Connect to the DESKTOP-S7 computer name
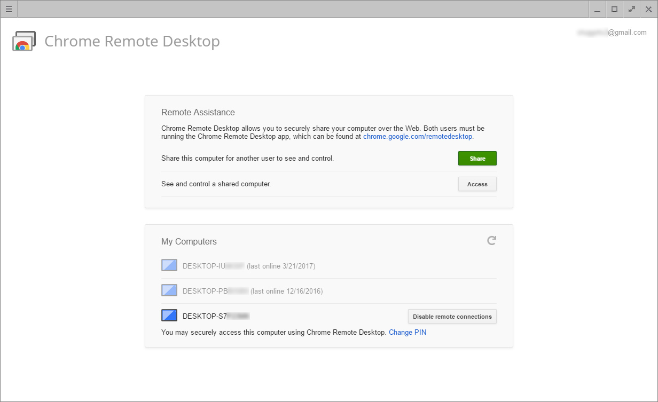The image size is (658, 402). pyautogui.click(x=216, y=316)
